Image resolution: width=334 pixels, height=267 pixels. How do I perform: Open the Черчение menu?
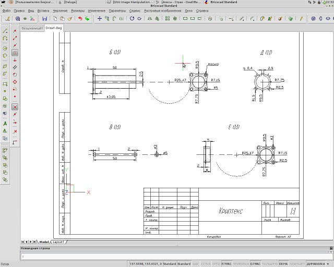tap(60, 10)
